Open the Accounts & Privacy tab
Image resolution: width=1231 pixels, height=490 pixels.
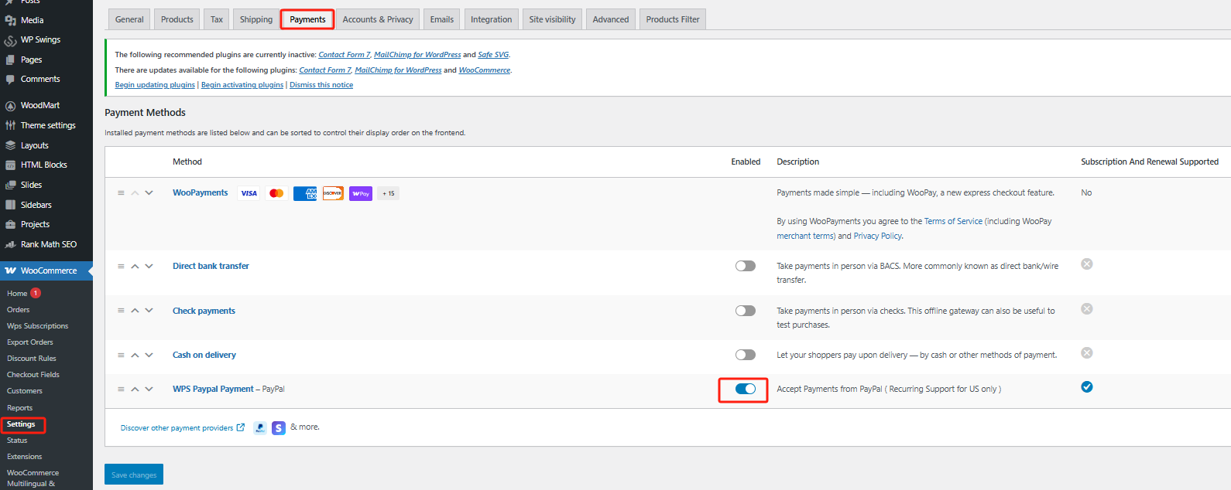tap(378, 19)
